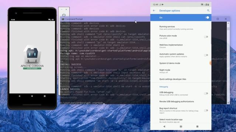236x132 pixels.
Task: Open Select mock location app
Action: tap(181, 121)
